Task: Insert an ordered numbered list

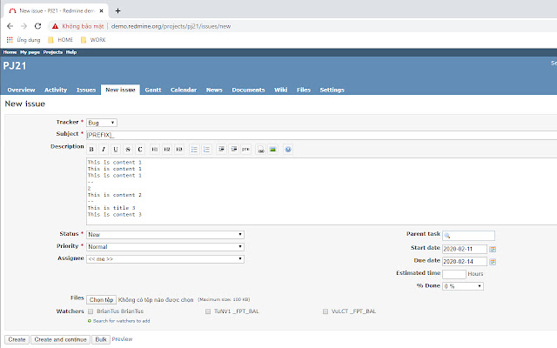Action: click(206, 150)
